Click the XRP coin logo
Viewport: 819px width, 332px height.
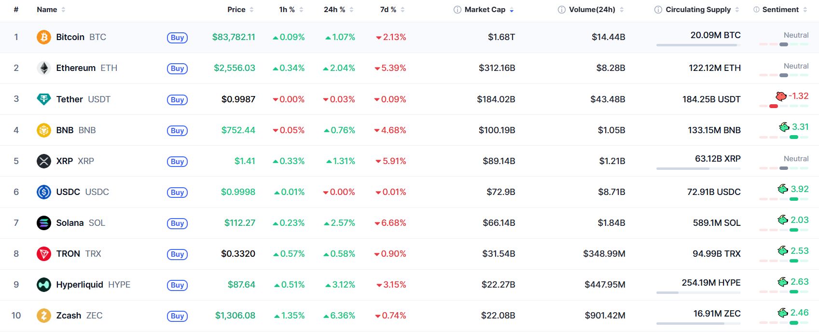(x=44, y=161)
